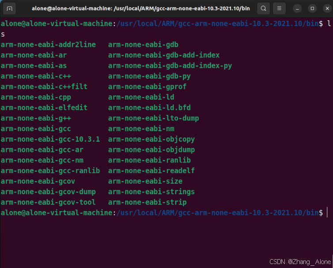Click the arm-none-eabi-lto-dump entry

154,118
